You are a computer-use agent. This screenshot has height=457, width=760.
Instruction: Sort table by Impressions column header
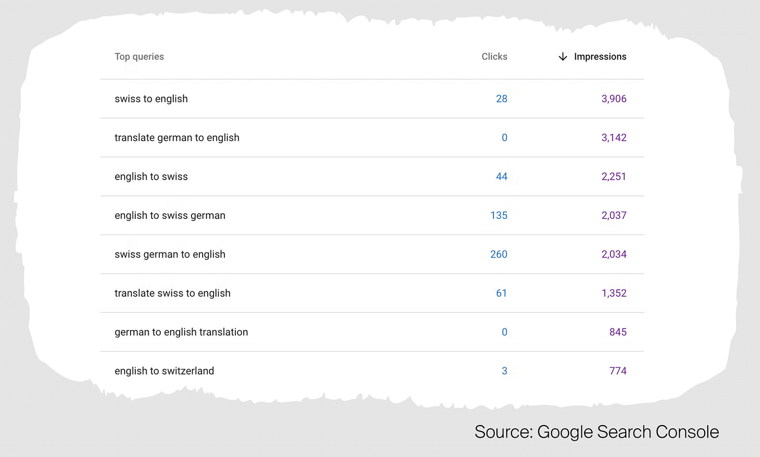[600, 56]
